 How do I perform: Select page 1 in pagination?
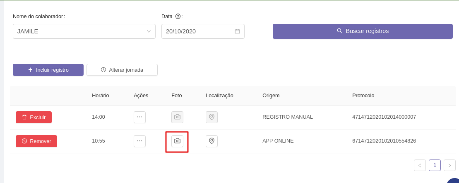pyautogui.click(x=435, y=165)
